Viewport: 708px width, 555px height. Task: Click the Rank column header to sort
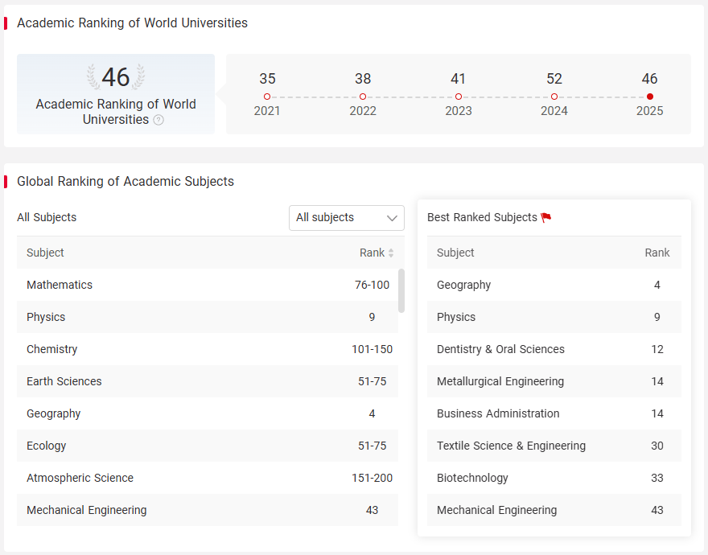pyautogui.click(x=372, y=253)
